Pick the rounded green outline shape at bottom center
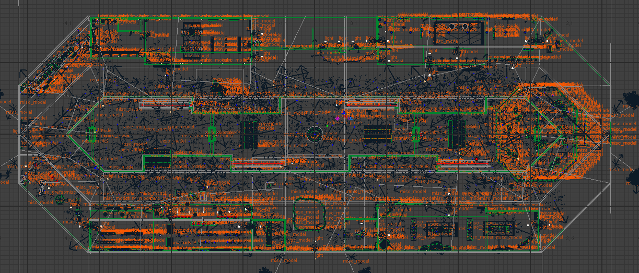This screenshot has height=273, width=639. pos(307,215)
